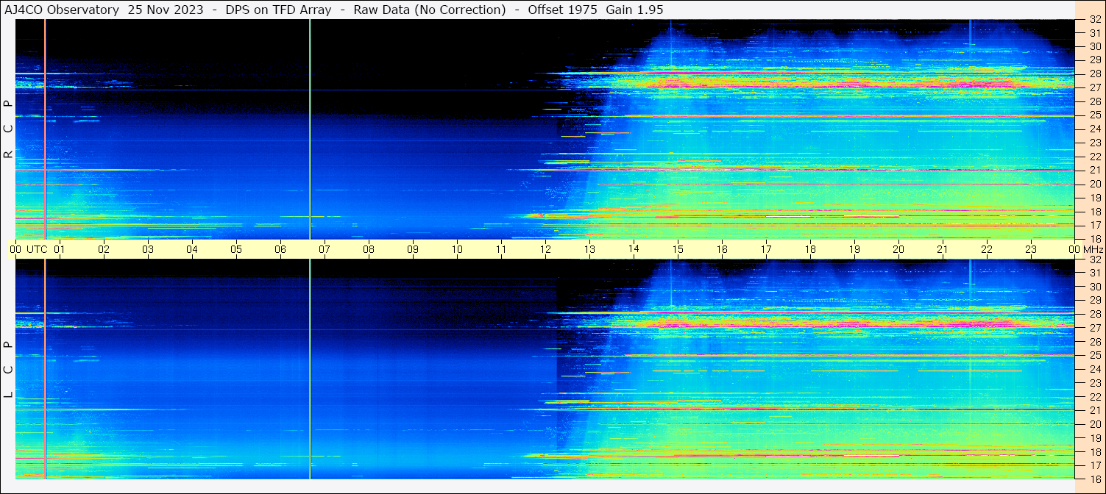This screenshot has height=494, width=1106.
Task: Select hour "11" on the time axis
Action: (x=501, y=249)
